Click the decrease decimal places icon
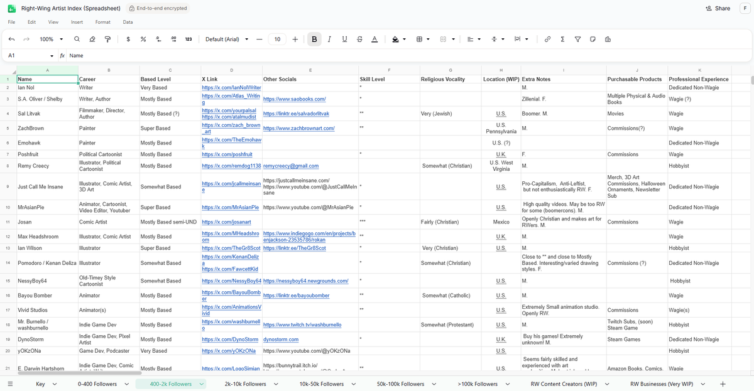The image size is (754, 391). [158, 39]
